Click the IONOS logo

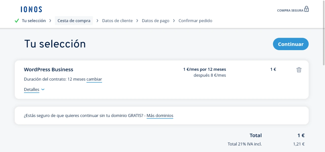point(31,9)
